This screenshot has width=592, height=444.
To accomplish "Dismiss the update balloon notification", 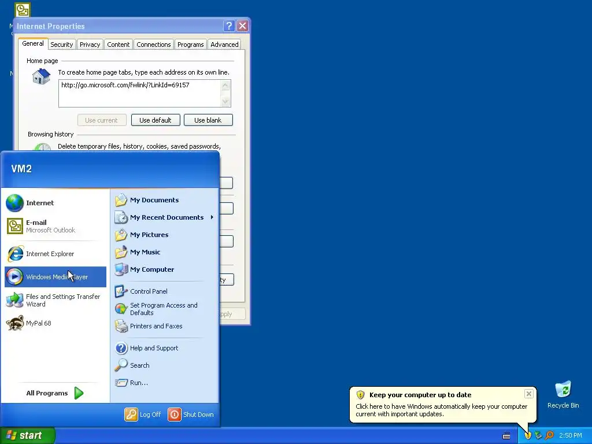I will point(529,394).
